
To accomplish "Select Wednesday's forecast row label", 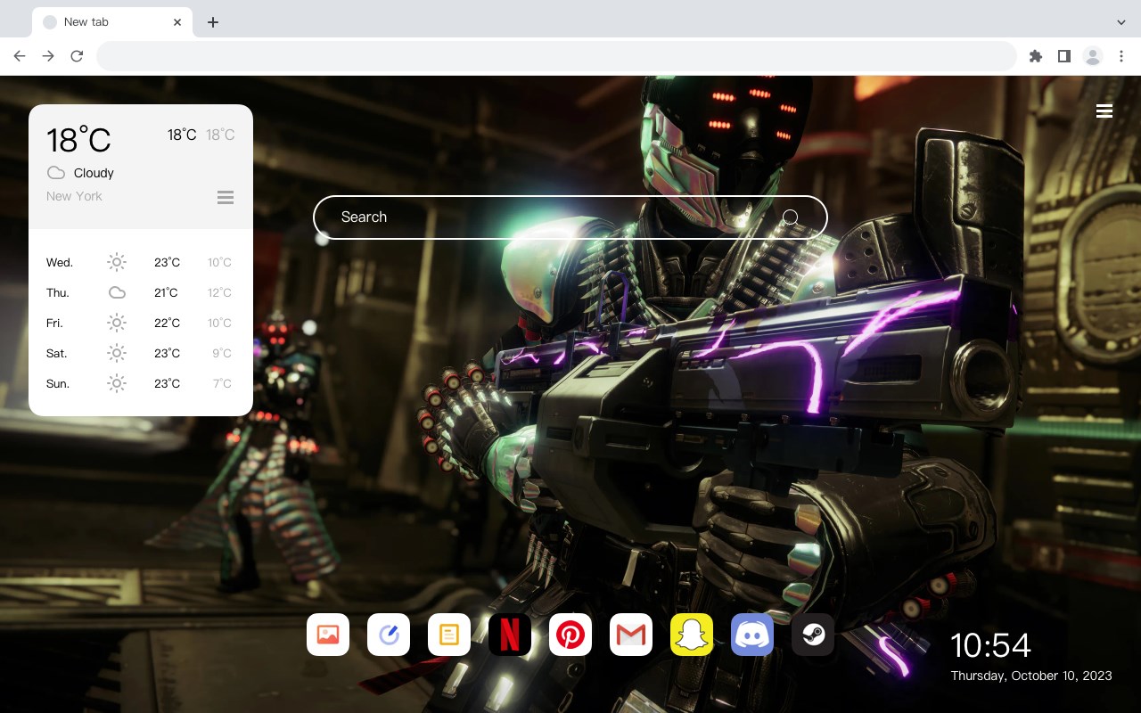I will pos(60,262).
